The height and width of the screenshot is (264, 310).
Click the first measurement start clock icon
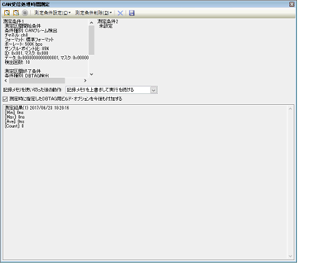[7, 13]
